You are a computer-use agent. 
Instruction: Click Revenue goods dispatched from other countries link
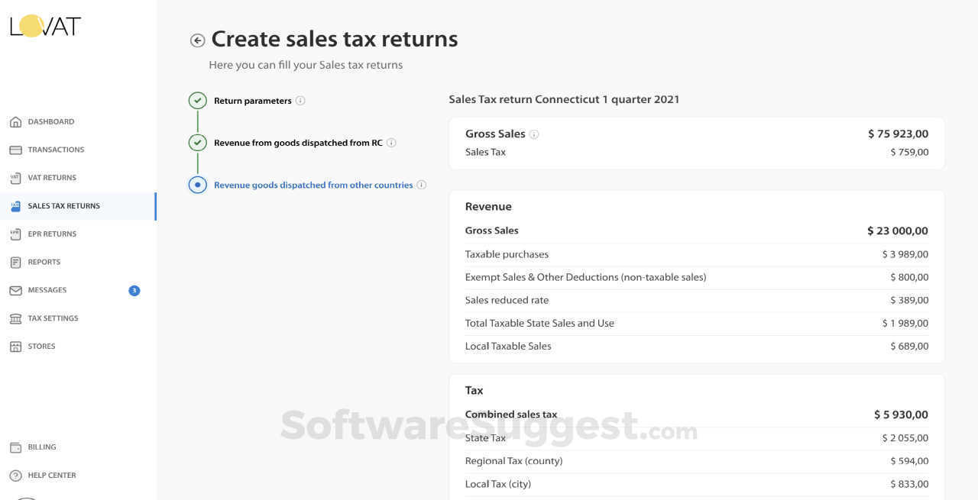[x=313, y=185]
